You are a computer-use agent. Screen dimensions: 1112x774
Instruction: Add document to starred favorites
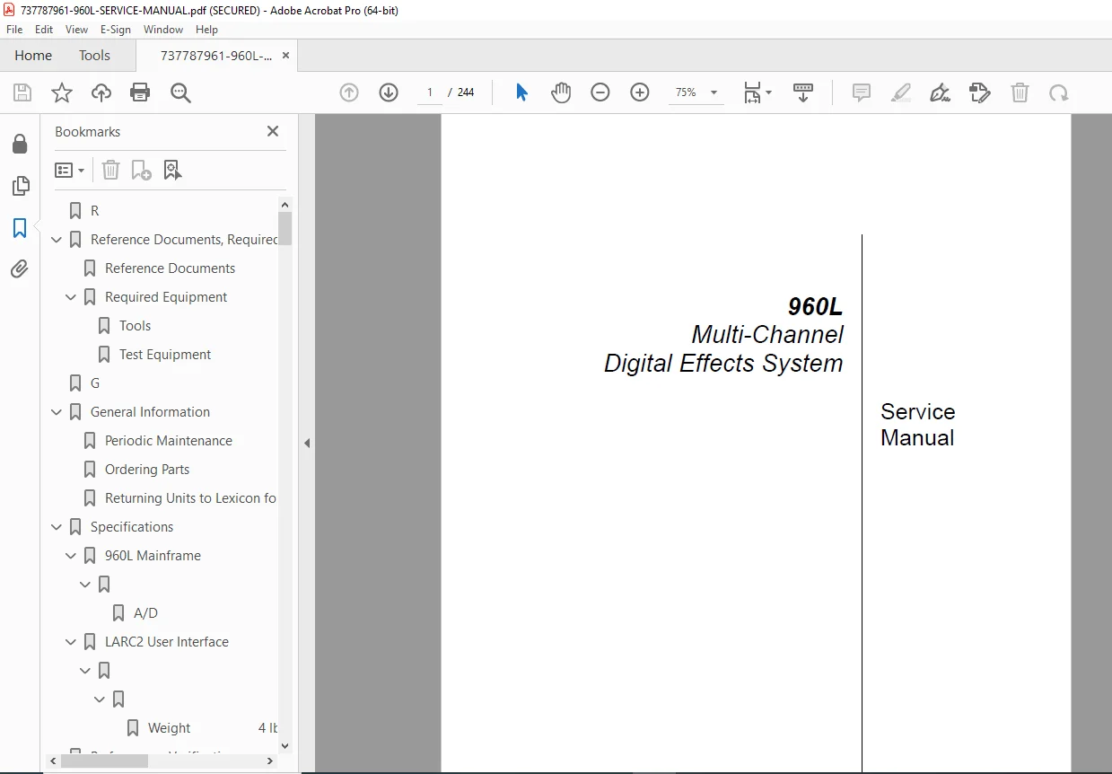[62, 92]
